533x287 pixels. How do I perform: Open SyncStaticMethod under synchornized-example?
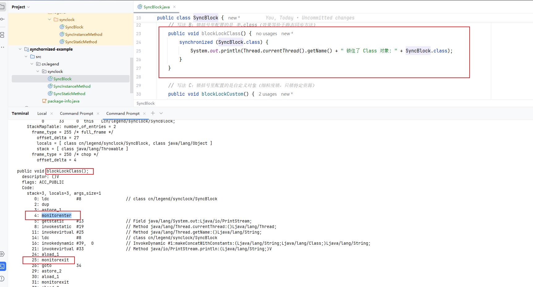[x=69, y=94]
